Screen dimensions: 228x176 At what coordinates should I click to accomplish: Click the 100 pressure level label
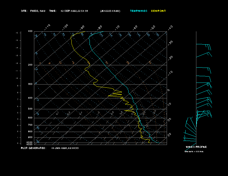tap(30, 31)
